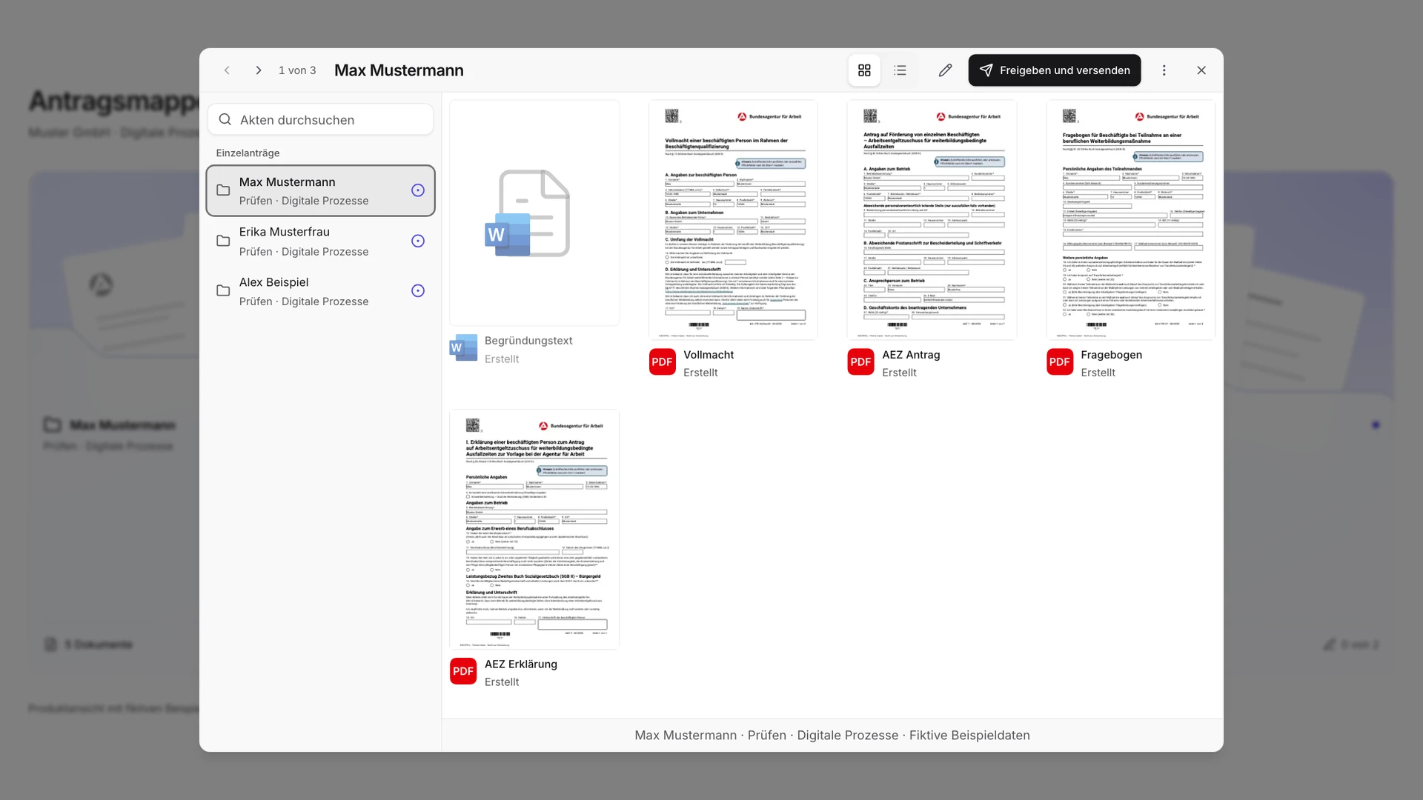Click the AEZ Antrag file name
The width and height of the screenshot is (1423, 800).
(x=911, y=355)
